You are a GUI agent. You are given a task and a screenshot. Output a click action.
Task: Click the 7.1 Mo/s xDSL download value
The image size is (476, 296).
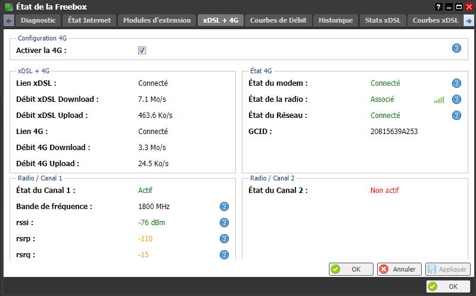coord(152,99)
